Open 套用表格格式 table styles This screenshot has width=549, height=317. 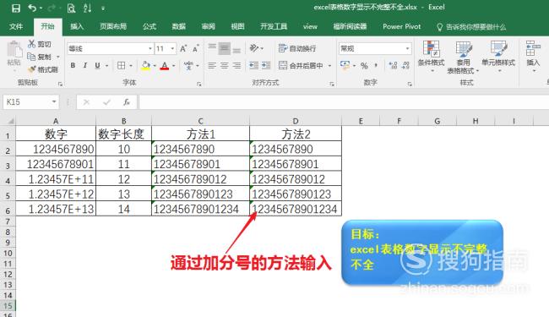[x=463, y=57]
